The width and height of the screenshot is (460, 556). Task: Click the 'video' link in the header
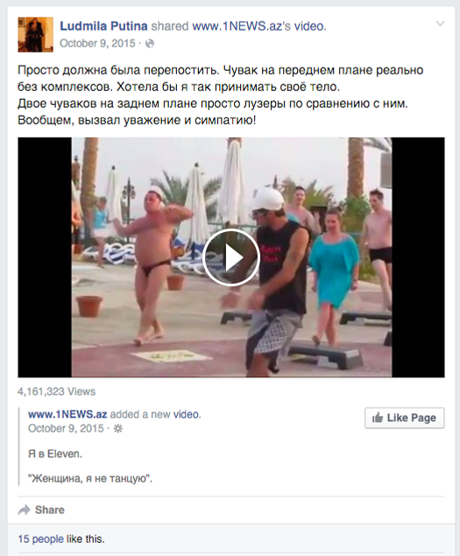coord(308,26)
